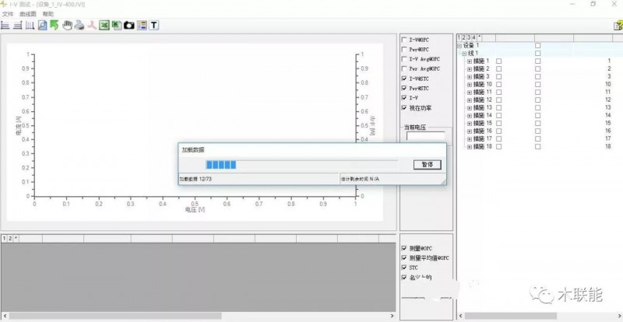
Task: Uncheck the 视在功率 checkbox
Action: (404, 108)
